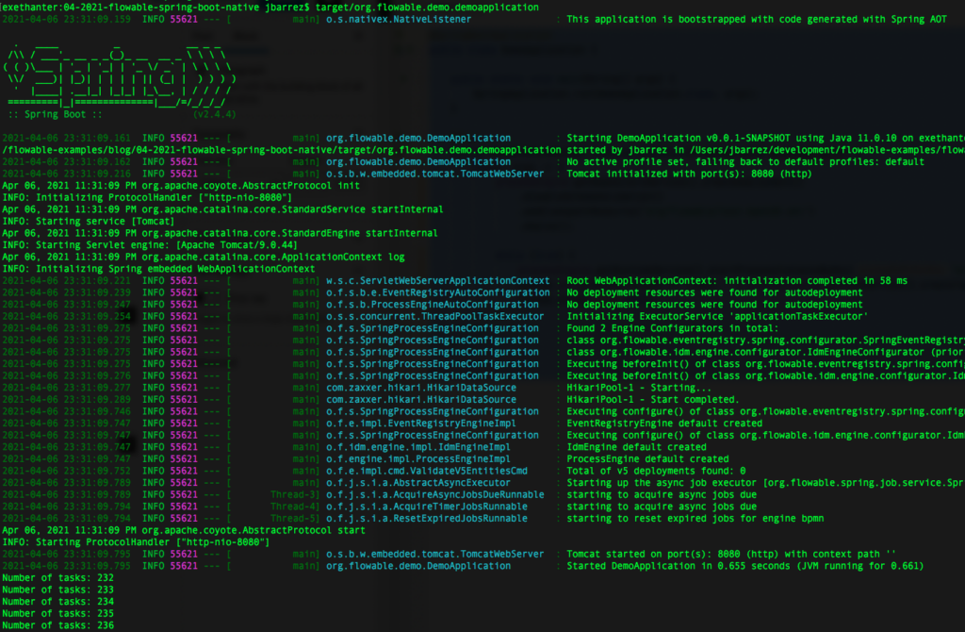This screenshot has height=632, width=965.
Task: Click 'Number of tasks: 233' line
Action: [57, 590]
